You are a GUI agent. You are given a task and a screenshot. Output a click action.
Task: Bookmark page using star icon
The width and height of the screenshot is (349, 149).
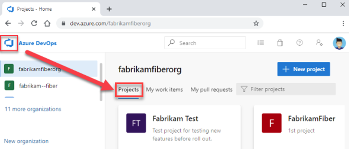coord(256,24)
